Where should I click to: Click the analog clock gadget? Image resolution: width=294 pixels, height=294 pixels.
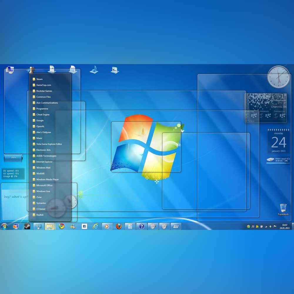tap(278, 77)
